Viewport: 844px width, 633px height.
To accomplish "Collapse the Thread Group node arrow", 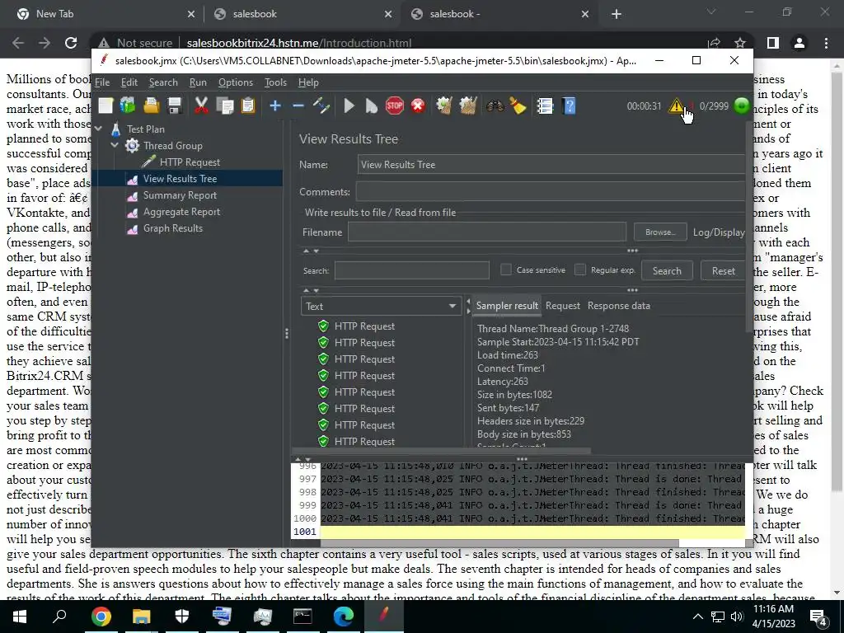I will point(115,145).
